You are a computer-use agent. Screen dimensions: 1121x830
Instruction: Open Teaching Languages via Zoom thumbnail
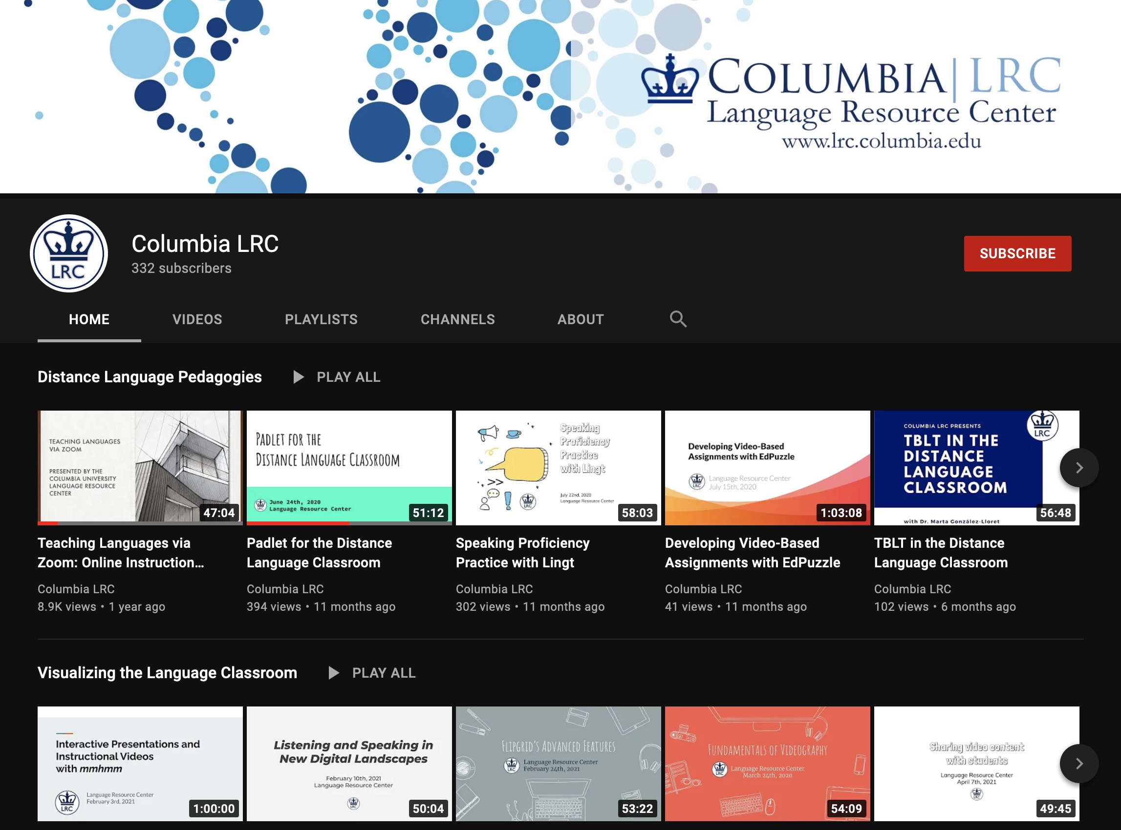[x=140, y=468]
